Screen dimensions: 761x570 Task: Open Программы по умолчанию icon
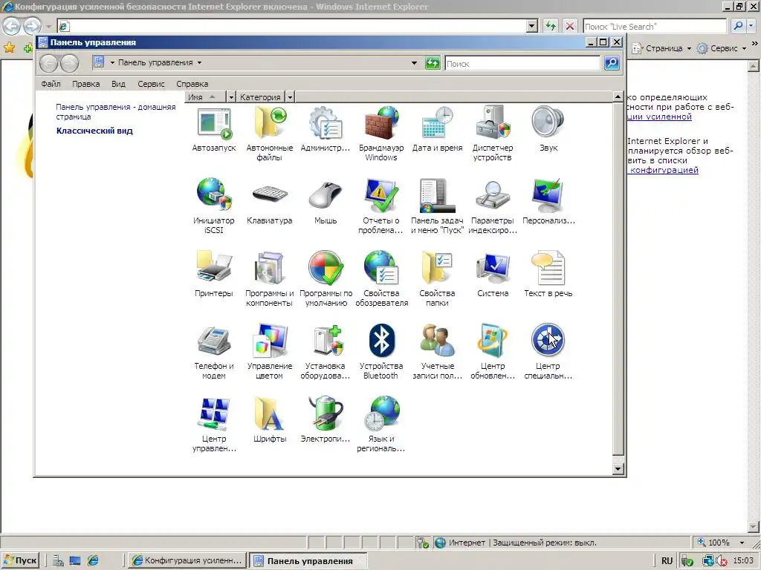(326, 279)
